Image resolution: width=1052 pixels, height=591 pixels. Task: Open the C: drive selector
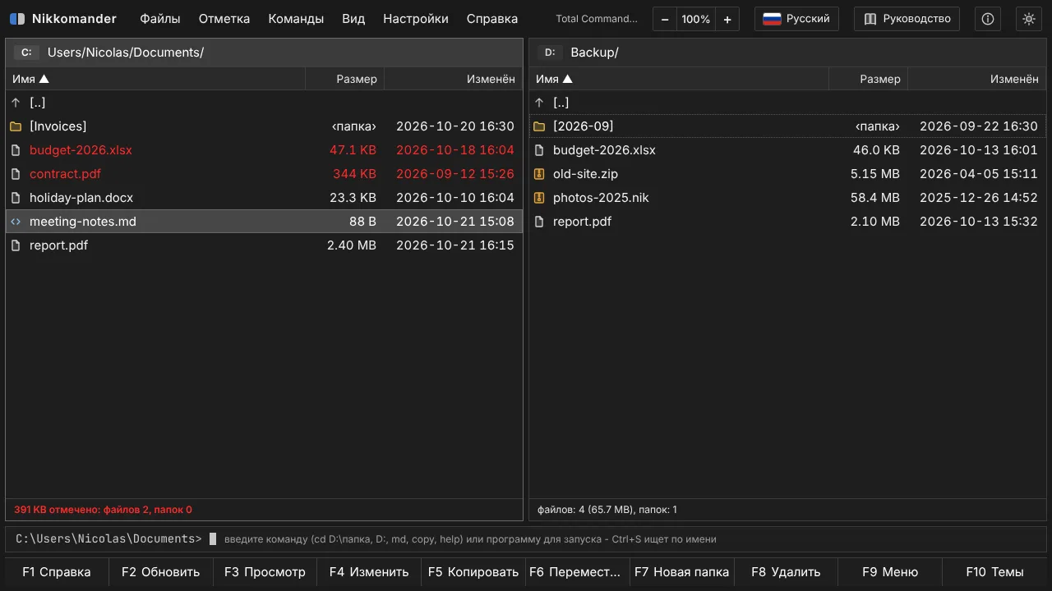(x=26, y=53)
